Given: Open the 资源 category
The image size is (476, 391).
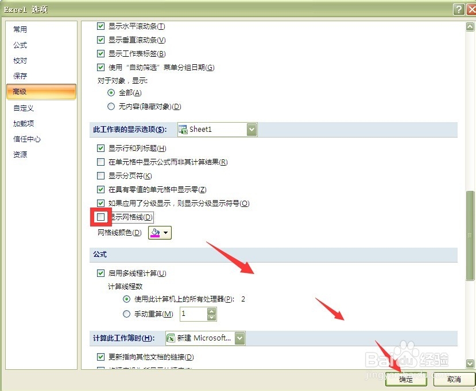Looking at the screenshot, I should coord(20,155).
